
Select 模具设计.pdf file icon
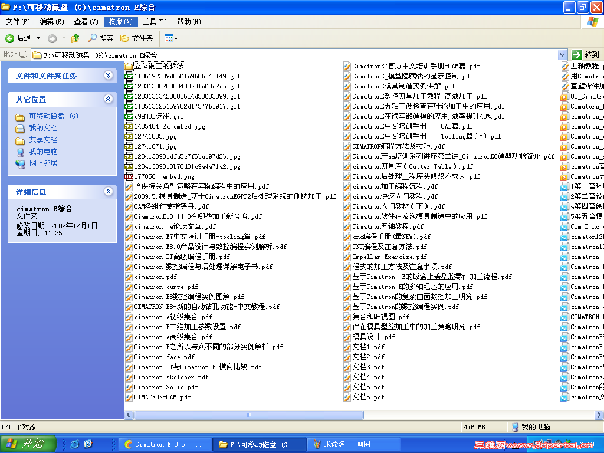point(347,337)
